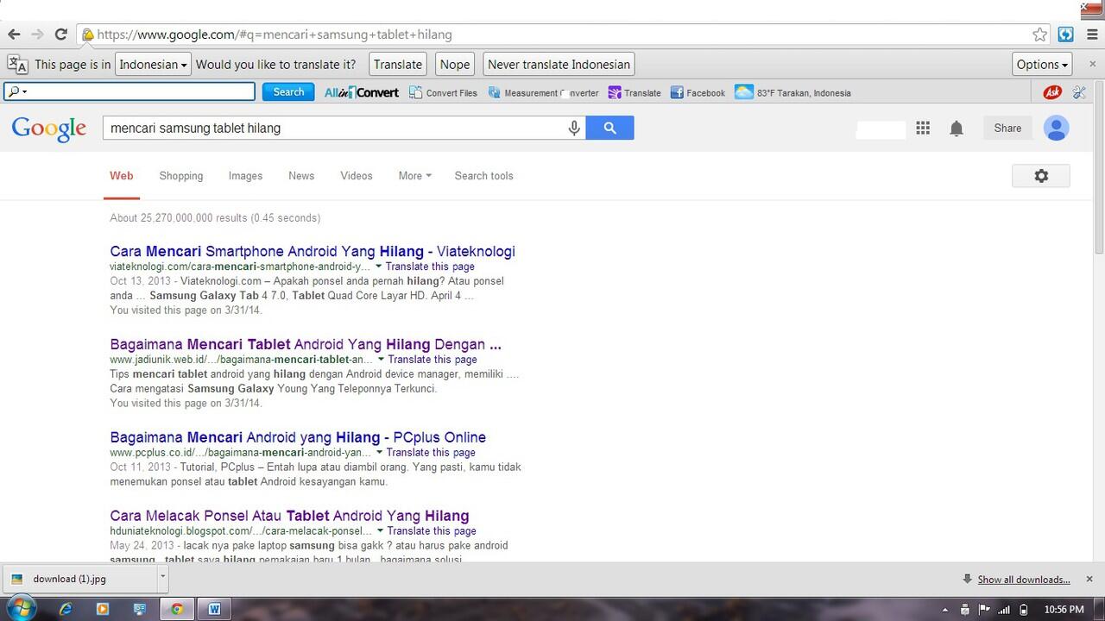Click the Google search query box
The height and width of the screenshot is (621, 1105).
click(335, 128)
